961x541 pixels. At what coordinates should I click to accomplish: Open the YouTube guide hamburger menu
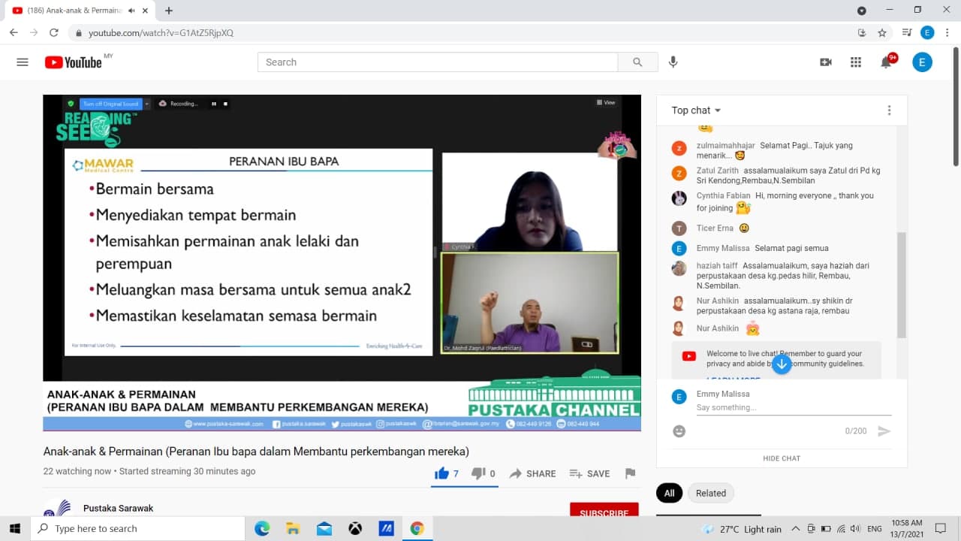point(23,62)
